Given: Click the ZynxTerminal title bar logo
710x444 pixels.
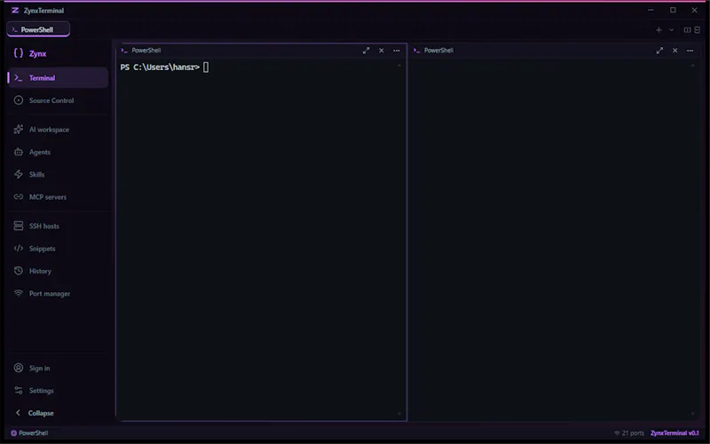Looking at the screenshot, I should [15, 10].
